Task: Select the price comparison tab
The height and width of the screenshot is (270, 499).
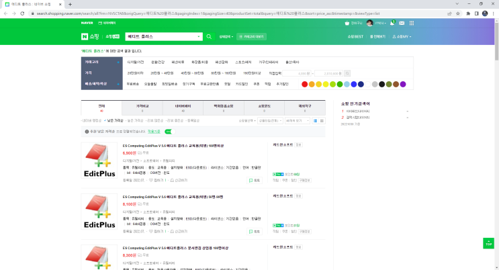Action: click(x=142, y=107)
